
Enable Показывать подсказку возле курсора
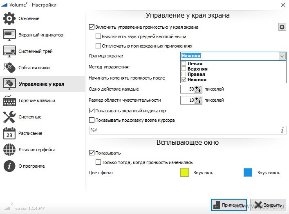[x=92, y=120]
